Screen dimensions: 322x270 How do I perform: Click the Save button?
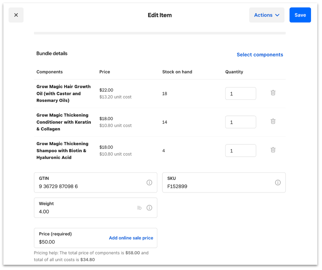coord(300,15)
